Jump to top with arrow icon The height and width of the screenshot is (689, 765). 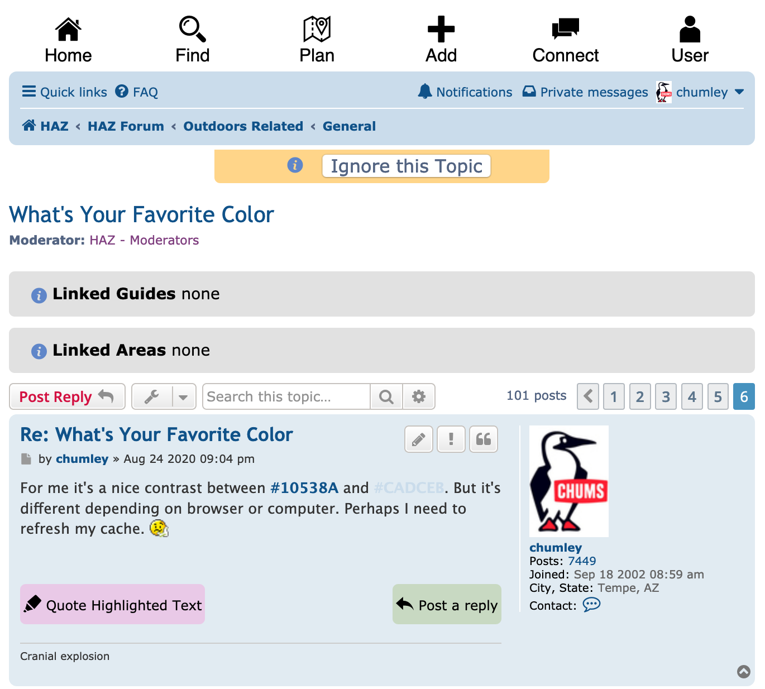(743, 671)
